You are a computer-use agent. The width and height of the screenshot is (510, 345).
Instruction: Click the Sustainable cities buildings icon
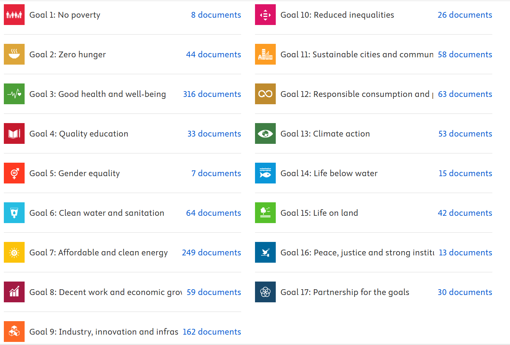coord(265,54)
